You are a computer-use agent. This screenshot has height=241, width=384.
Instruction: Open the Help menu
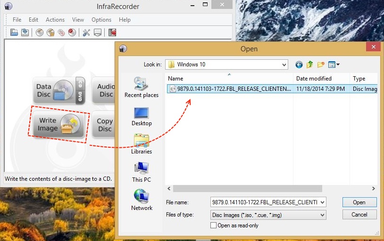tap(125, 20)
